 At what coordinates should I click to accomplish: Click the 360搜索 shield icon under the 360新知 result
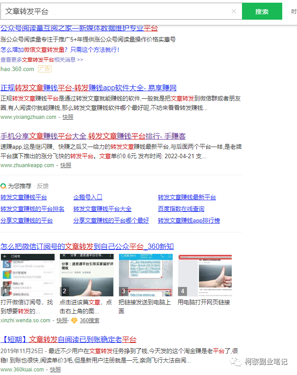point(74,320)
